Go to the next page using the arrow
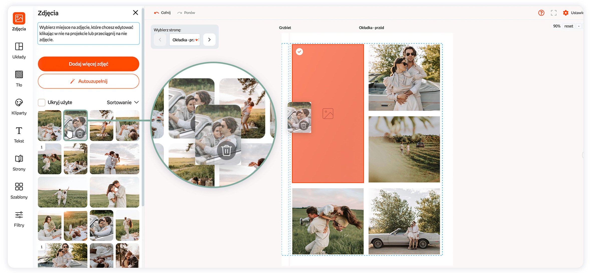Viewport: 591px width, 273px height. (x=209, y=40)
